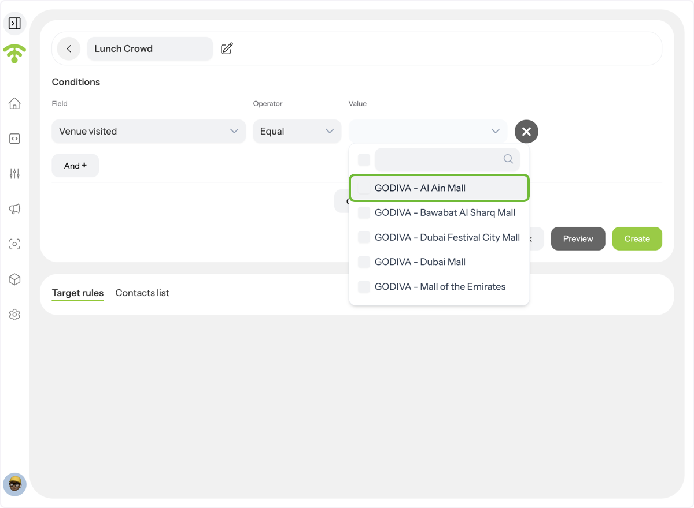Open the gear settings sidebar icon
Image resolution: width=694 pixels, height=508 pixels.
click(x=15, y=315)
